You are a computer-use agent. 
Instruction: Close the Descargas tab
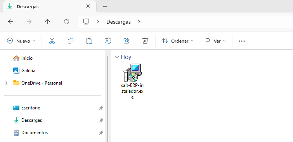click(88, 6)
